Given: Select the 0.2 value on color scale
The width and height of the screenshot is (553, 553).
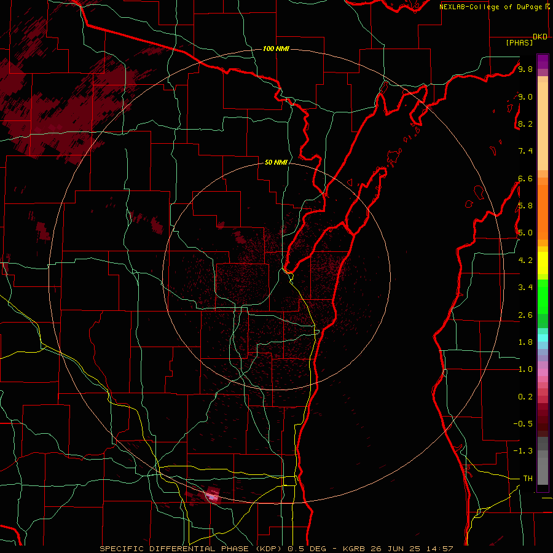Looking at the screenshot, I should (x=525, y=397).
